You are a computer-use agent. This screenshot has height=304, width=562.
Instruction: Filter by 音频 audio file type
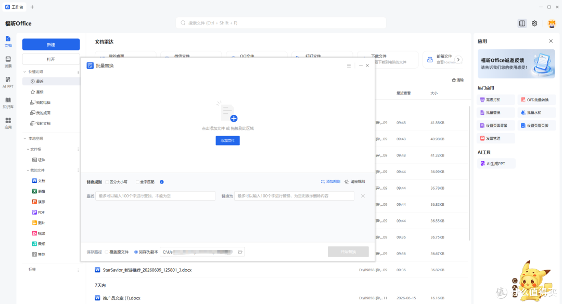click(39, 244)
